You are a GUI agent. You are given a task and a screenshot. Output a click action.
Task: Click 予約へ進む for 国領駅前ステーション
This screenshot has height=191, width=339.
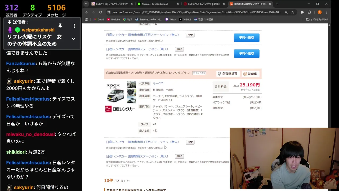pos(247,53)
